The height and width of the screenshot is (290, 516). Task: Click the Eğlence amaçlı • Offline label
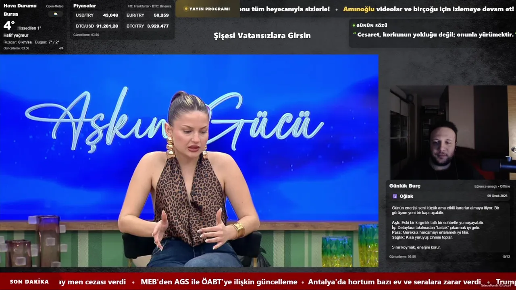(492, 186)
